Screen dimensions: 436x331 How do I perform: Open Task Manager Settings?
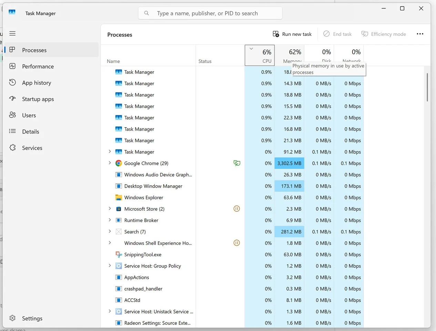click(32, 318)
